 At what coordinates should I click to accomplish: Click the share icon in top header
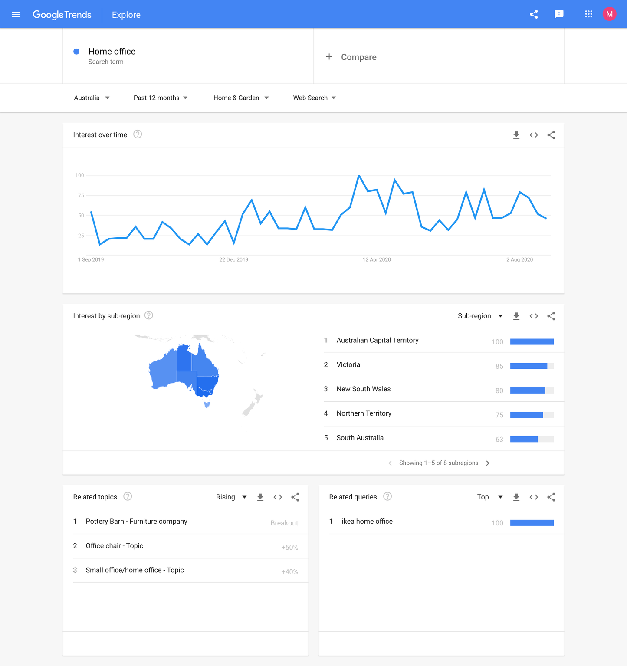[534, 14]
